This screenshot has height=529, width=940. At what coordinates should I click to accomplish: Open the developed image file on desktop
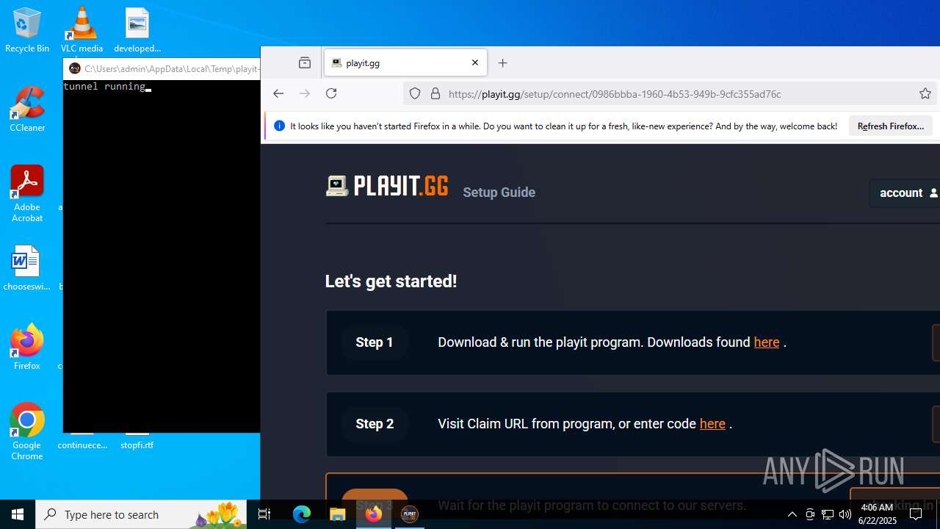tap(137, 29)
